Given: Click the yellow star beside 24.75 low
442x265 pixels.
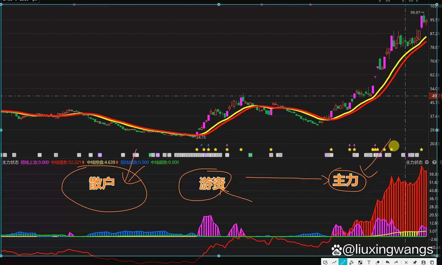Looking at the screenshot, I should point(197,149).
